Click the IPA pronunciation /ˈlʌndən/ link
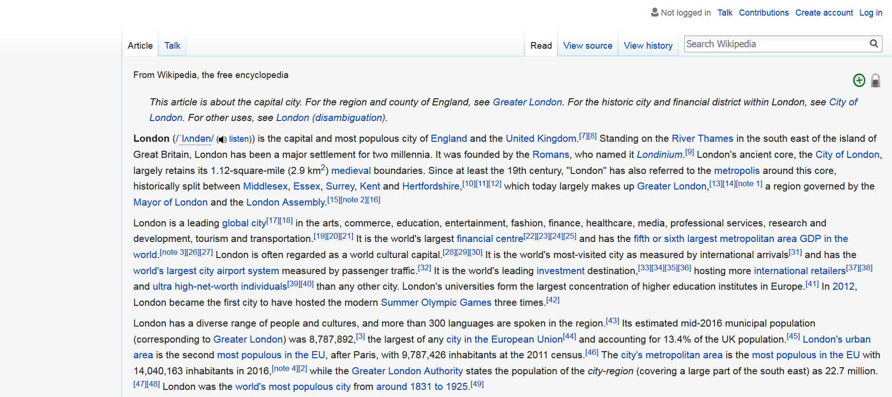 [195, 138]
